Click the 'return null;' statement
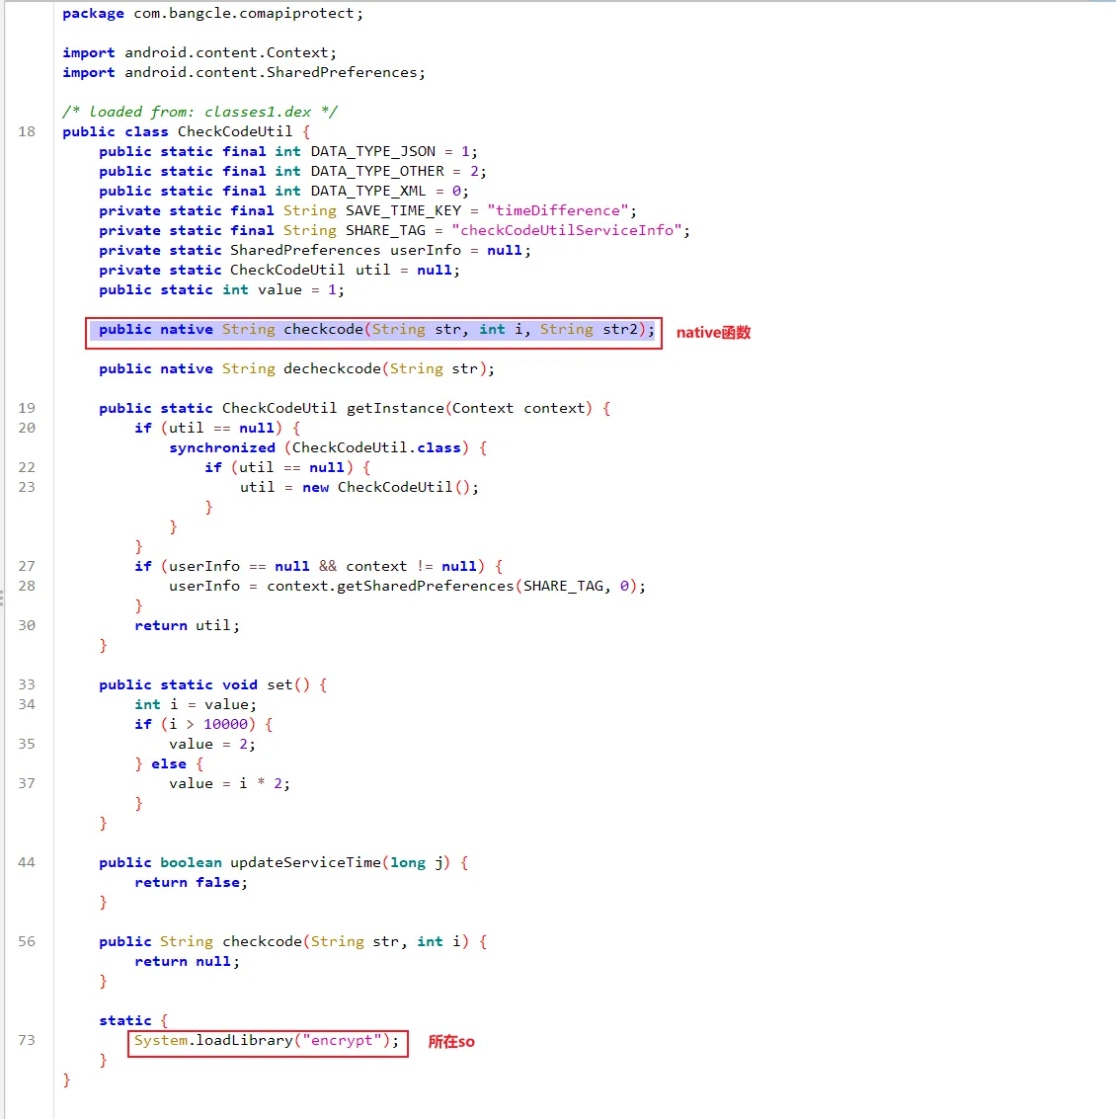This screenshot has width=1116, height=1119. (187, 962)
